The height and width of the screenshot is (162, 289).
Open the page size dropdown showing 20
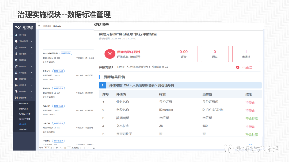click(x=47, y=148)
